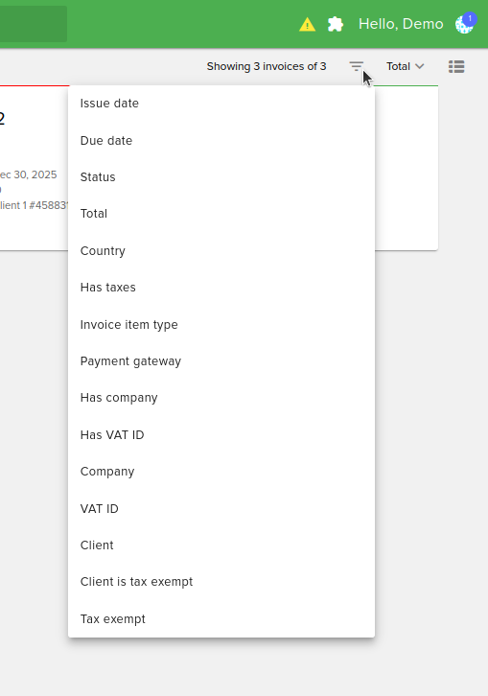488x696 pixels.
Task: Click the yellow warning triangle icon
Action: tap(307, 24)
